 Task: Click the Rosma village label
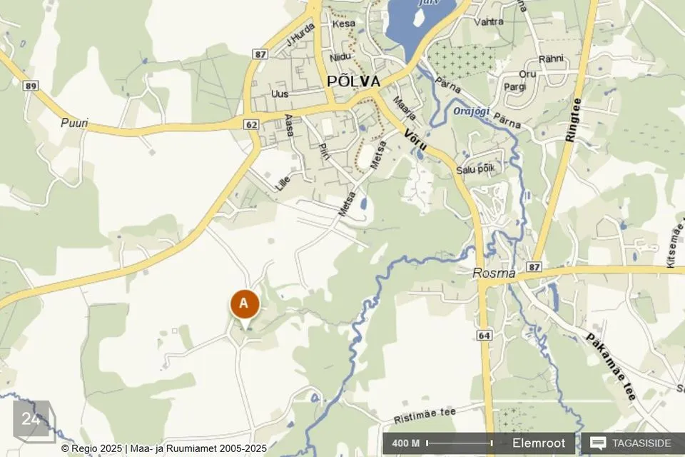pyautogui.click(x=494, y=273)
